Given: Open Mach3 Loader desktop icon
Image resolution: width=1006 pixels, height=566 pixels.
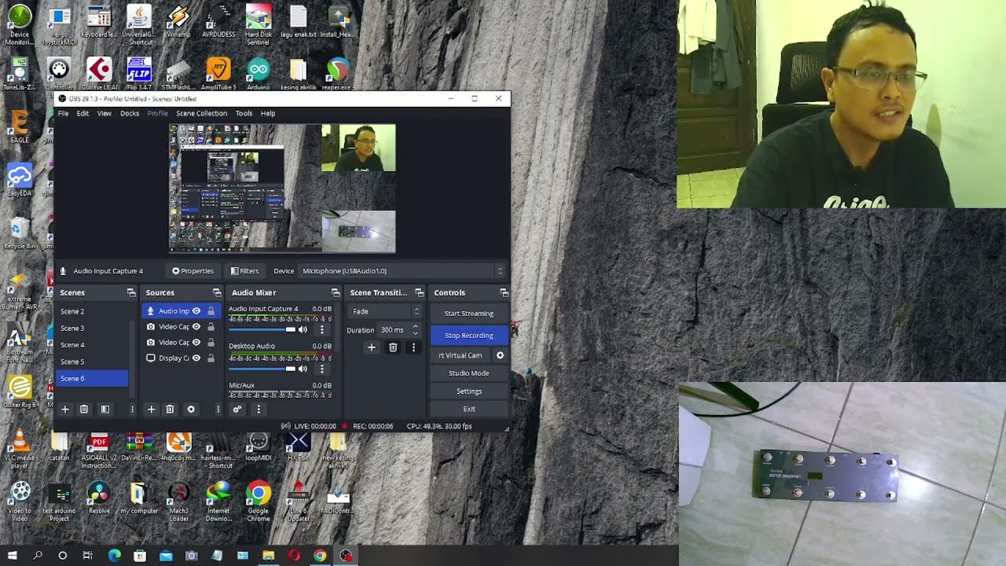Looking at the screenshot, I should (178, 502).
